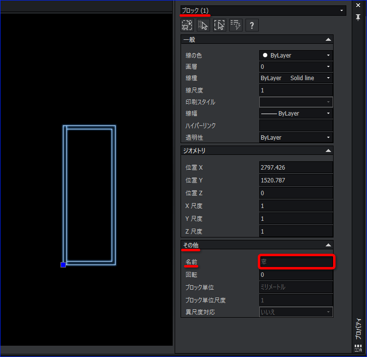367x357 pixels.
Task: Click the 回転 label
Action: click(191, 275)
